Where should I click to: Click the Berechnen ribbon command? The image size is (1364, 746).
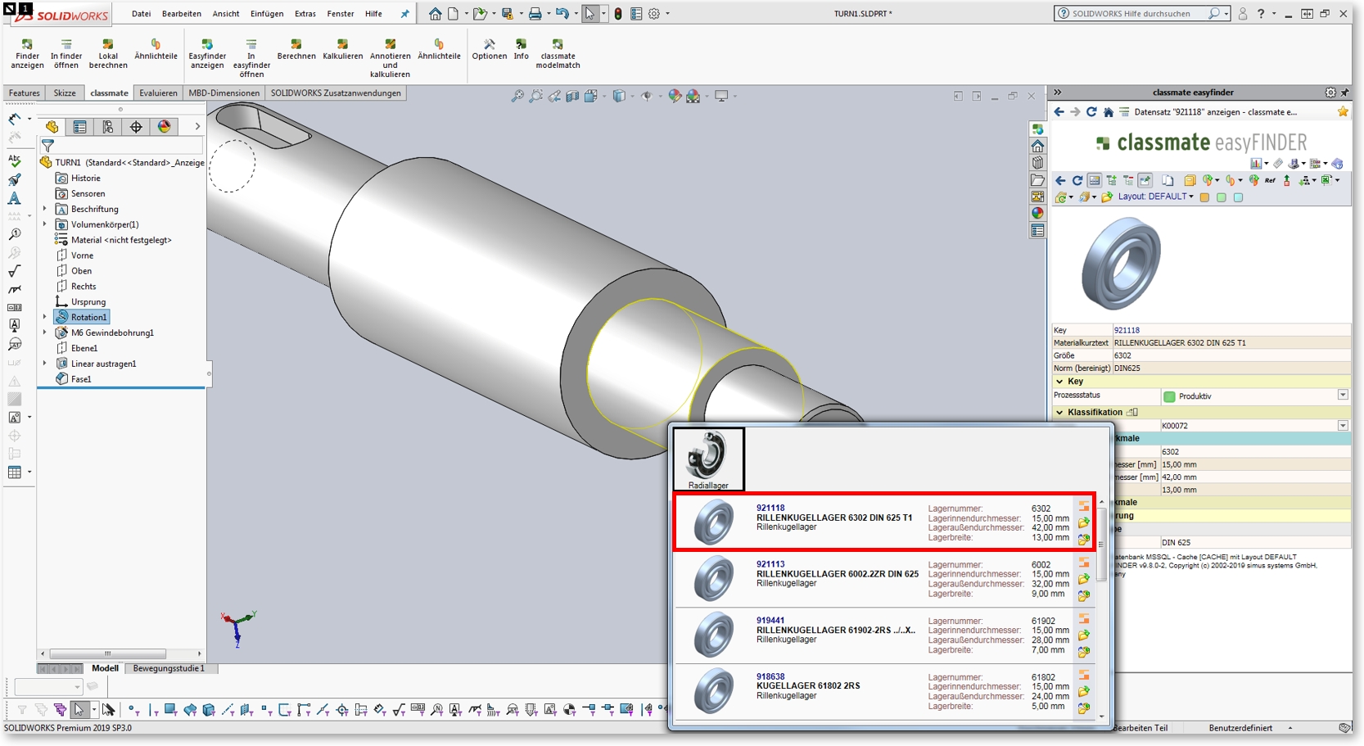pyautogui.click(x=296, y=49)
